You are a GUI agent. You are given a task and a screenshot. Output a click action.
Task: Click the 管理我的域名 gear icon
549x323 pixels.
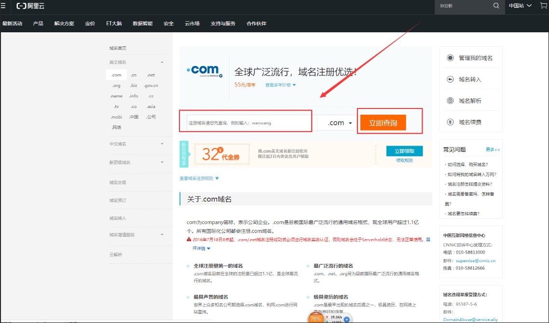pos(450,58)
